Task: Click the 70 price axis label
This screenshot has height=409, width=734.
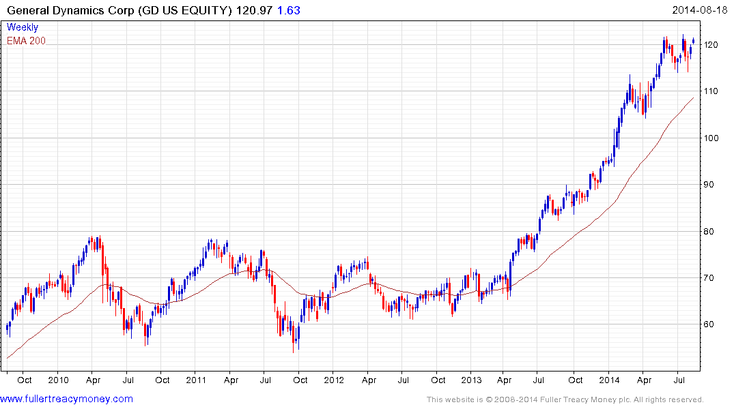Action: [711, 278]
